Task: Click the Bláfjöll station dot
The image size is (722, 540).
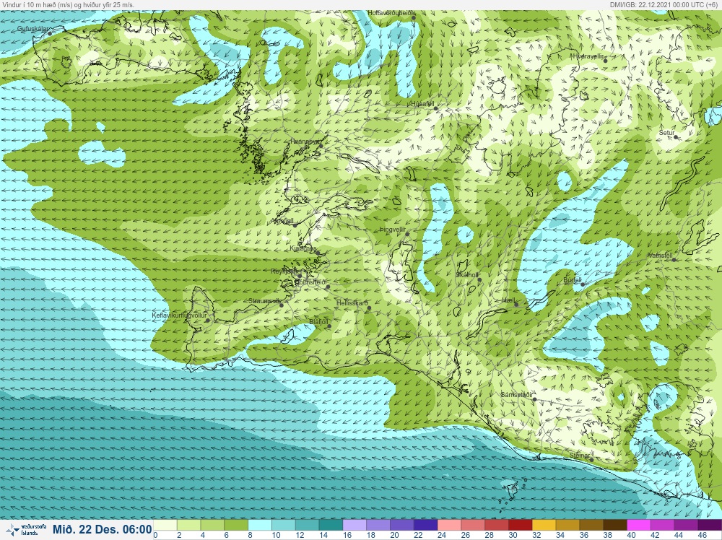Action: coord(329,326)
